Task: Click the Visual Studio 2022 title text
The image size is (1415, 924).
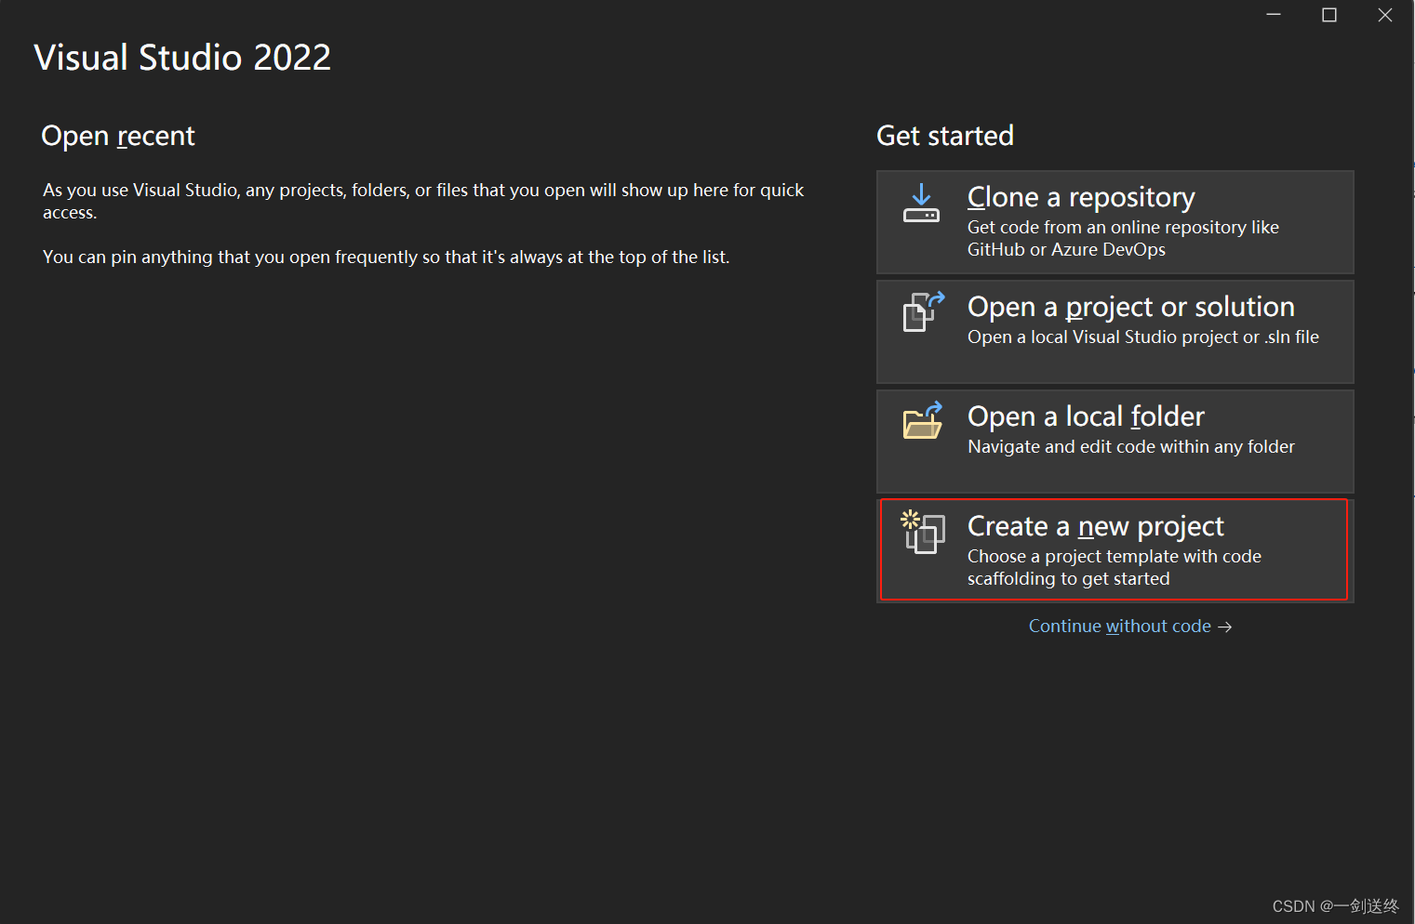Action: pyautogui.click(x=182, y=57)
